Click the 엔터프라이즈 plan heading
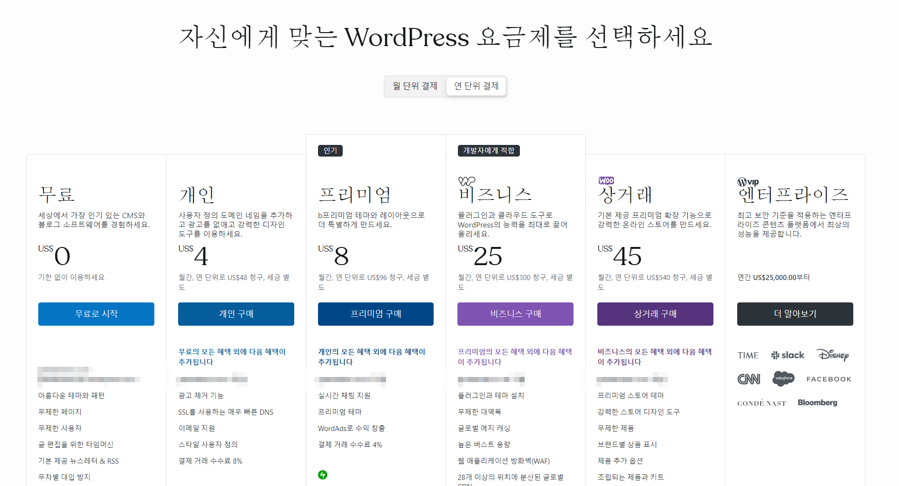The image size is (899, 486). [793, 195]
